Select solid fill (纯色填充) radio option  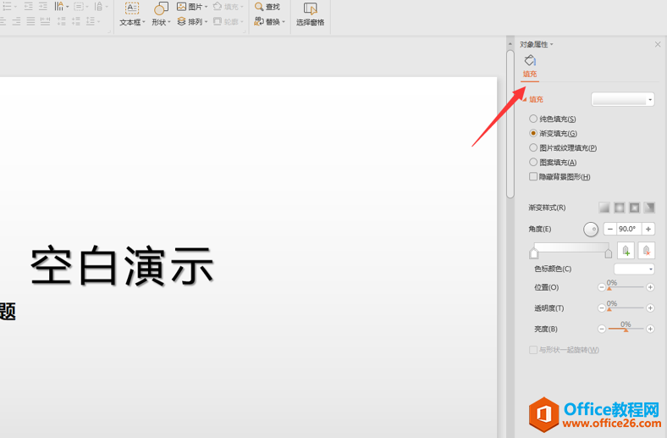click(533, 119)
